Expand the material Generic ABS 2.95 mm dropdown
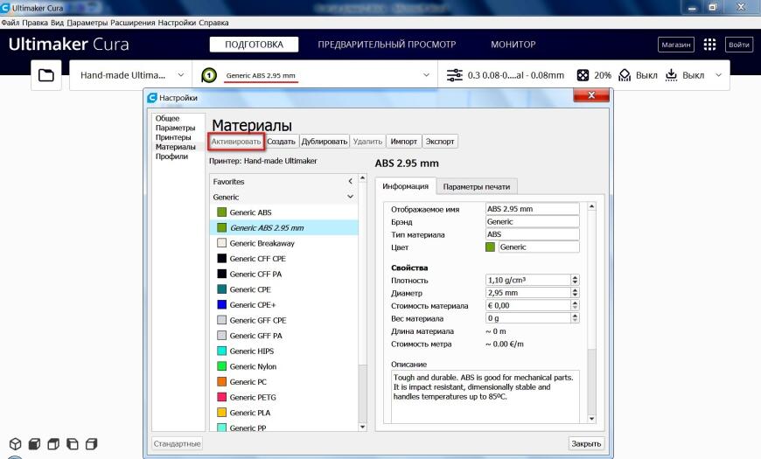761x459 pixels. (x=426, y=75)
